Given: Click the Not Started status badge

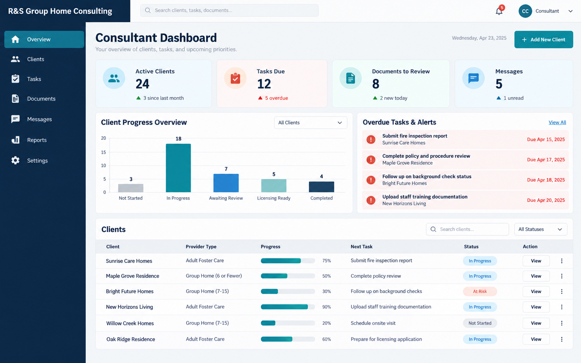Looking at the screenshot, I should pyautogui.click(x=480, y=323).
